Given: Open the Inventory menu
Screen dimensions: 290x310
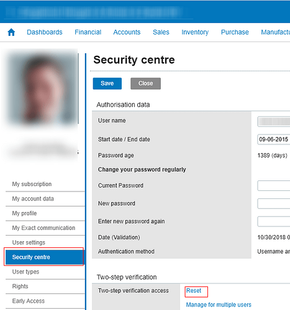Looking at the screenshot, I should coord(195,32).
